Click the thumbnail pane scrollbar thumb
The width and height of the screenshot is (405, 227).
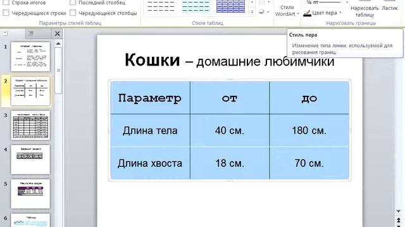click(x=58, y=70)
